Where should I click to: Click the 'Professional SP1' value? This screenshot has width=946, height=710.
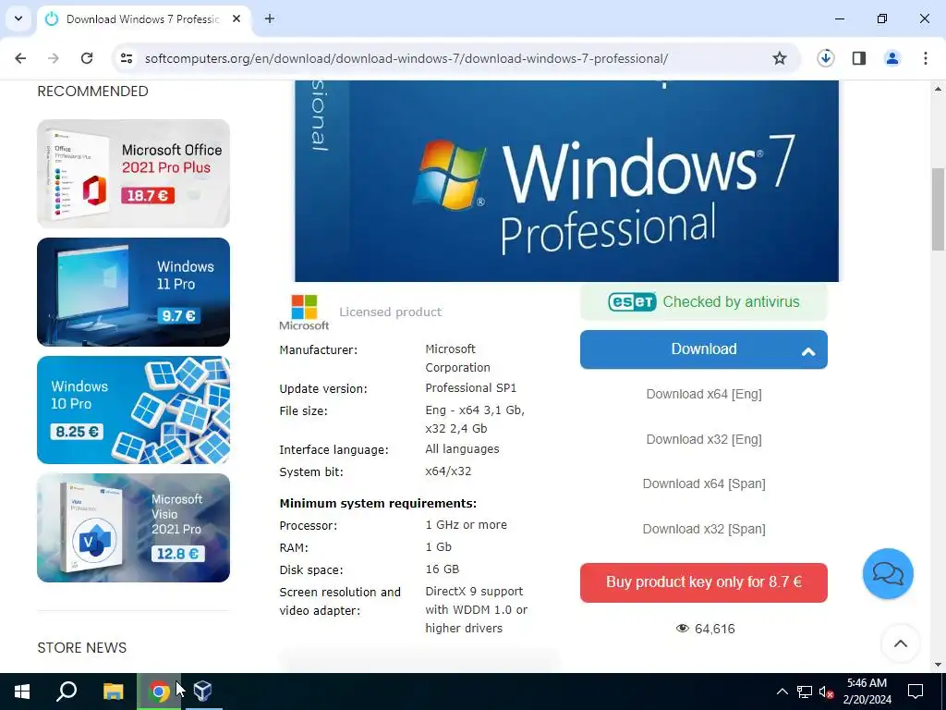(470, 388)
